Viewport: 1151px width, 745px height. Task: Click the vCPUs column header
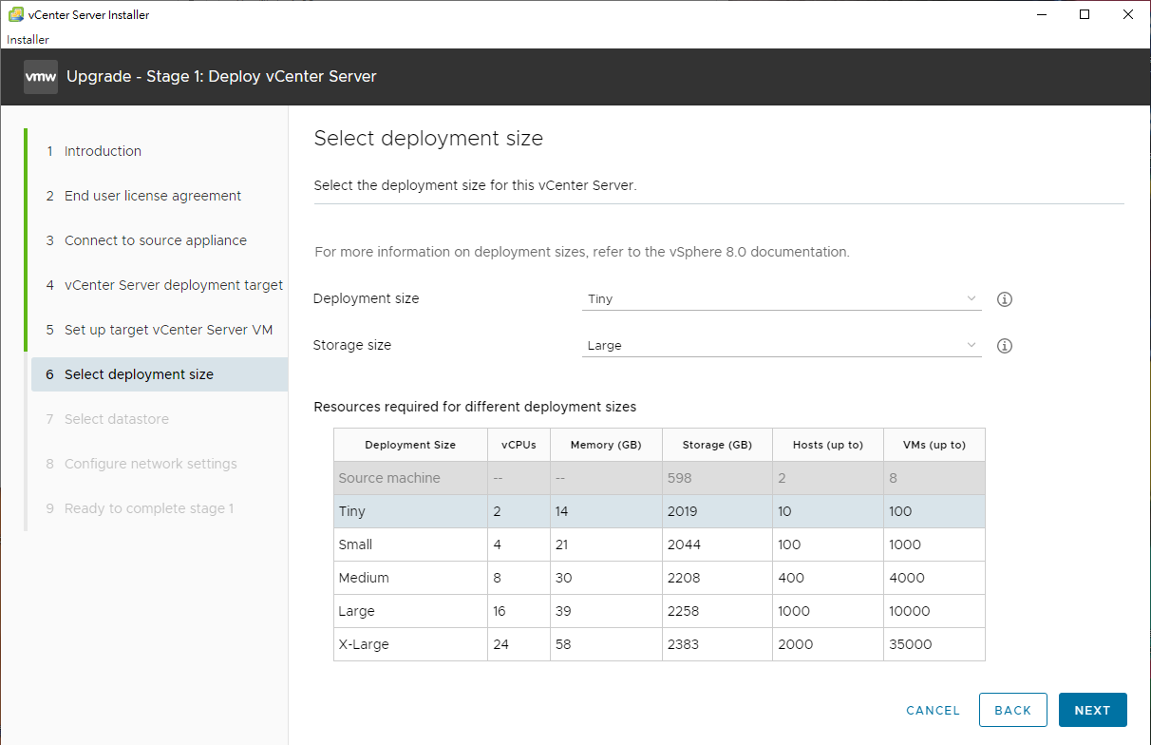click(x=519, y=445)
